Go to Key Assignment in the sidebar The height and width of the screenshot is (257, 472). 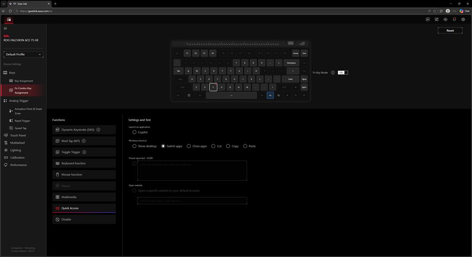23,81
